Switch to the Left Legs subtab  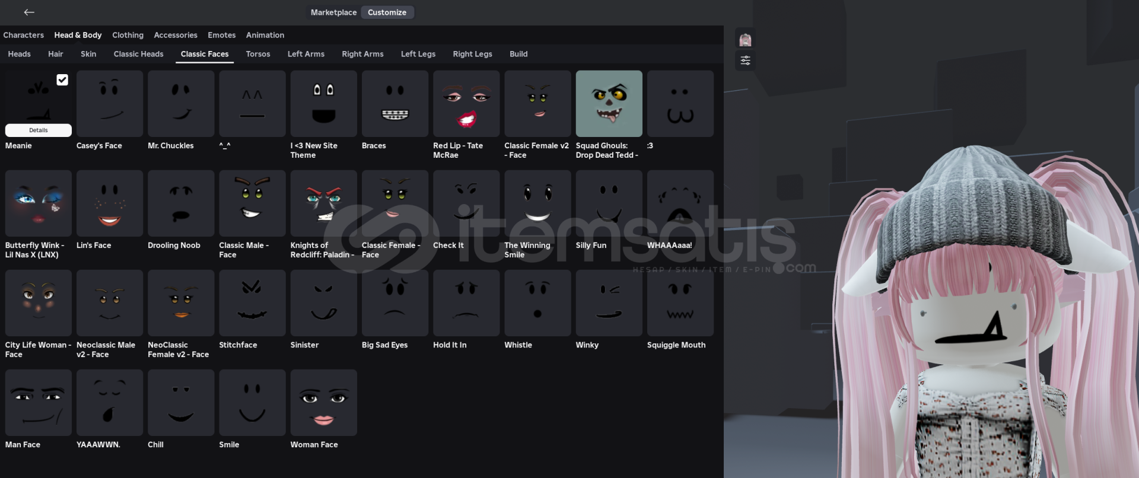point(418,54)
